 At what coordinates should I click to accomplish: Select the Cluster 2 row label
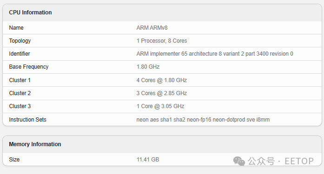(x=20, y=93)
